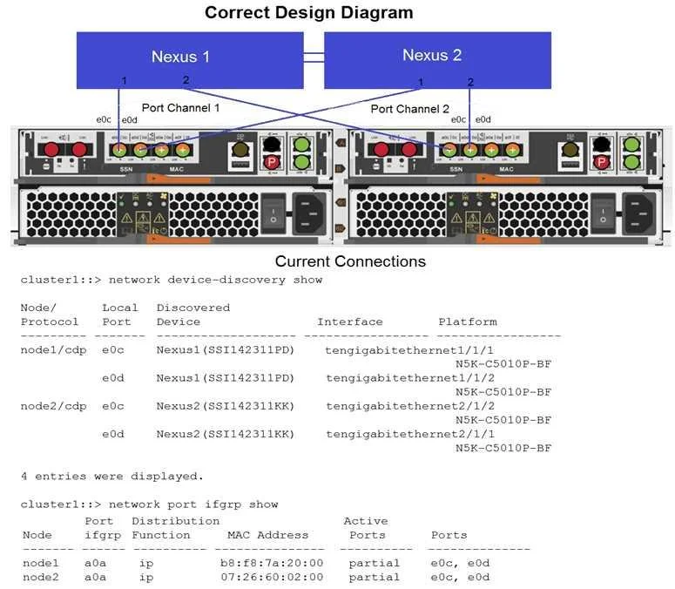Image resolution: width=675 pixels, height=589 pixels.
Task: Click the Nexus 2 switch box
Action: [437, 60]
